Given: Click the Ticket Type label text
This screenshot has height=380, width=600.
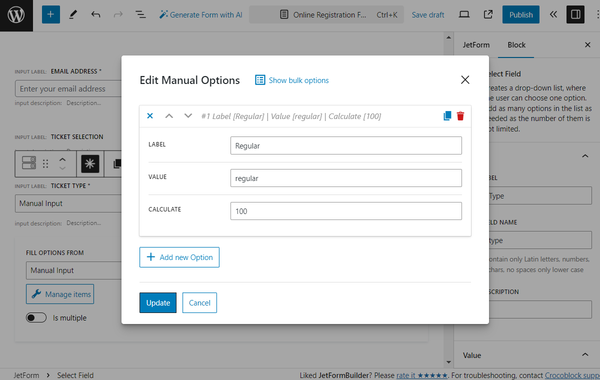Looking at the screenshot, I should [x=68, y=185].
